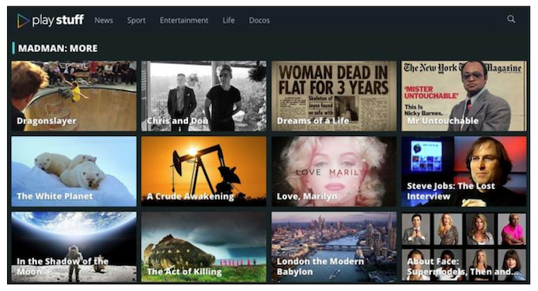The height and width of the screenshot is (291, 538).
Task: Open The Act of Killing tile
Action: pyautogui.click(x=204, y=247)
